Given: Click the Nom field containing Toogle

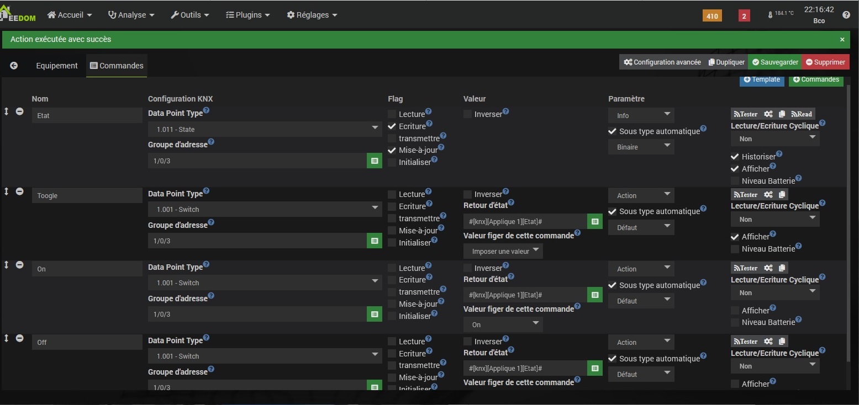Looking at the screenshot, I should pyautogui.click(x=87, y=195).
